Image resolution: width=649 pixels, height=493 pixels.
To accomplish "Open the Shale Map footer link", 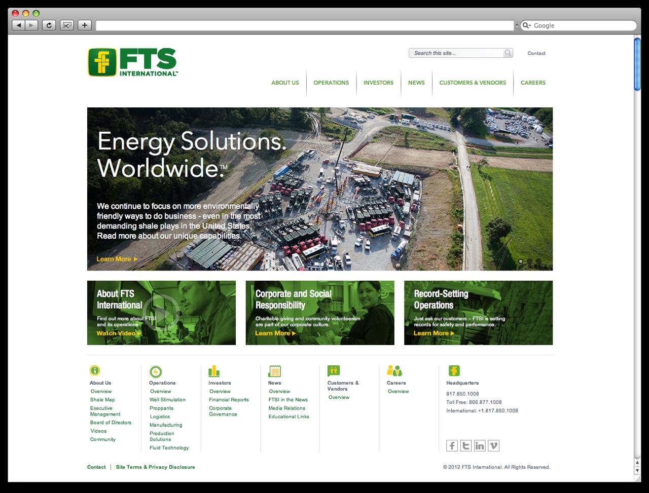I will [102, 400].
